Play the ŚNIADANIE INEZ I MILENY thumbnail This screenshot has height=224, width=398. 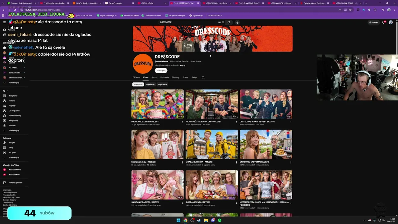tap(158, 144)
